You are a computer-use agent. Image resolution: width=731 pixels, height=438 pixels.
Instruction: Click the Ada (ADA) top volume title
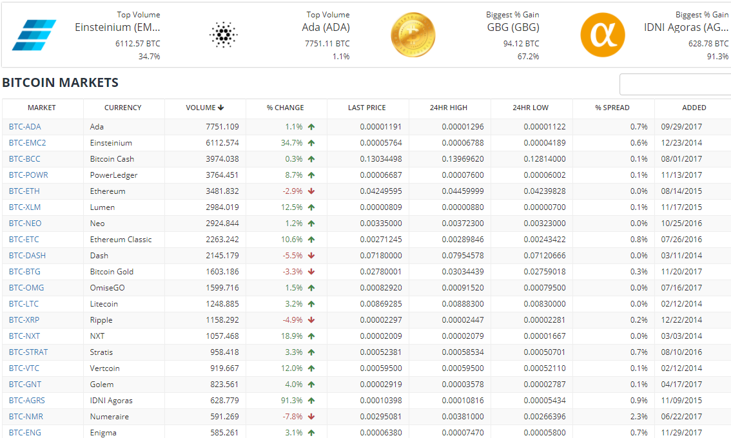point(326,28)
